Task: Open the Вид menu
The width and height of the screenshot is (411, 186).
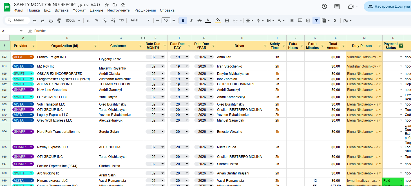Action: point(47,10)
